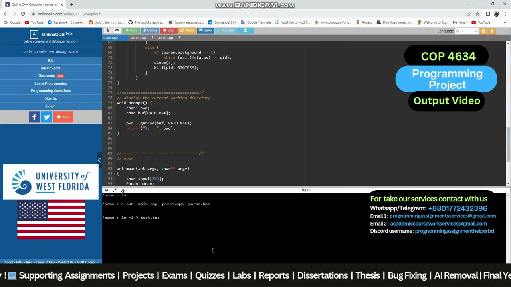Image resolution: width=511 pixels, height=287 pixels.
Task: Click Login in sidebar
Action: pyautogui.click(x=51, y=106)
